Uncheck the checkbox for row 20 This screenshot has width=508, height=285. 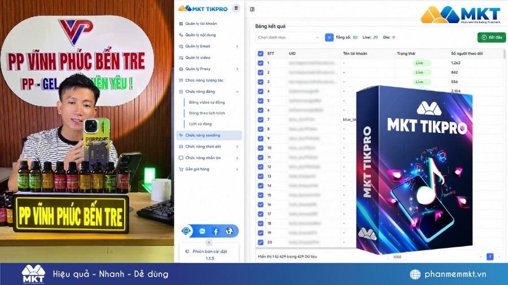(260, 242)
